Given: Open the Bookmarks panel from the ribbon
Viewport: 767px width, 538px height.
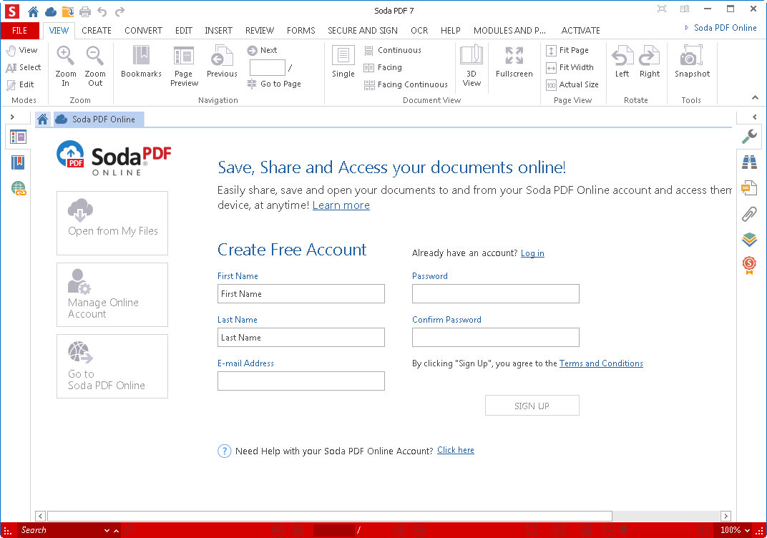Looking at the screenshot, I should pos(141,62).
